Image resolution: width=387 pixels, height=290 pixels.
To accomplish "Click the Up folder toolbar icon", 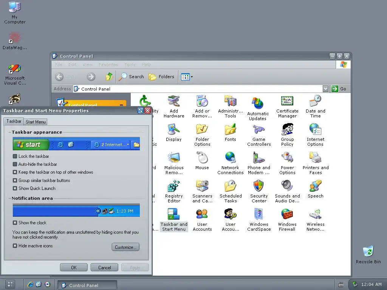I will (x=109, y=77).
